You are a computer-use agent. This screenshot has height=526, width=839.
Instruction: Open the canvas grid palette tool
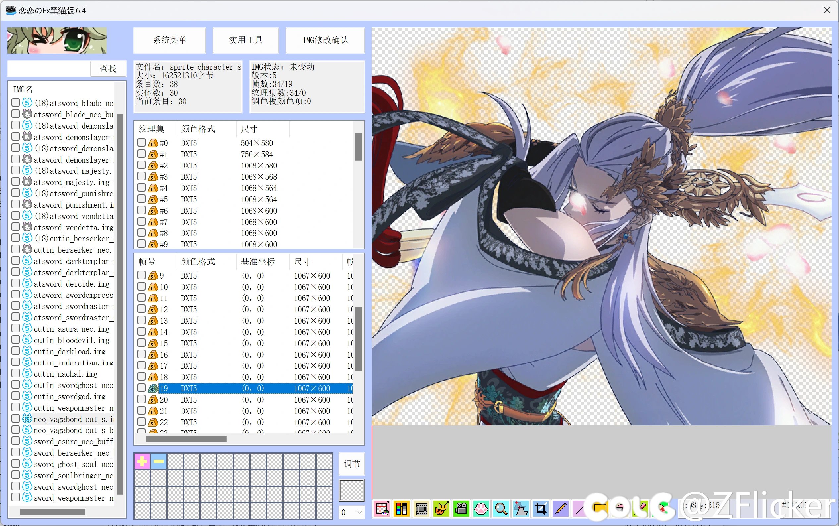(x=382, y=509)
